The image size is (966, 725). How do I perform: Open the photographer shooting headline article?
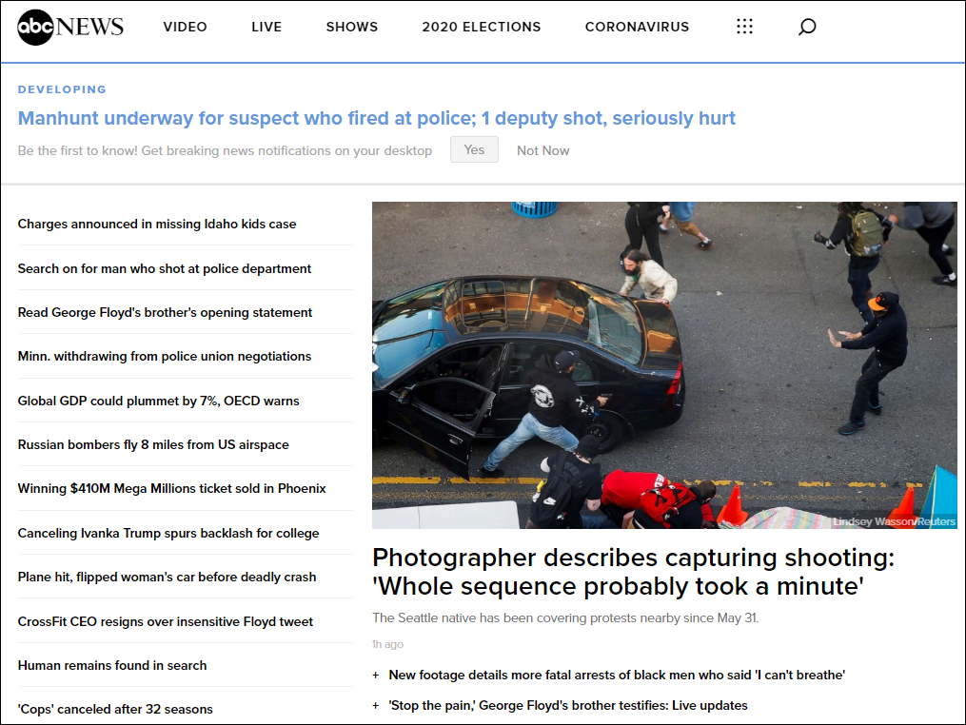633,572
